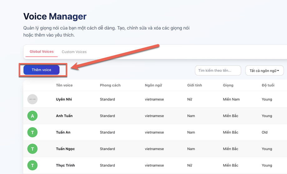Switch to the Custom Voices tab
Viewport: 287px width, 174px height.
point(74,52)
